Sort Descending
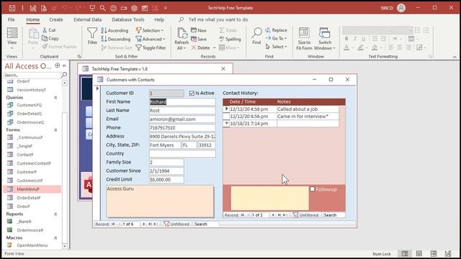Image resolution: width=461 pixels, height=259 pixels. point(116,39)
